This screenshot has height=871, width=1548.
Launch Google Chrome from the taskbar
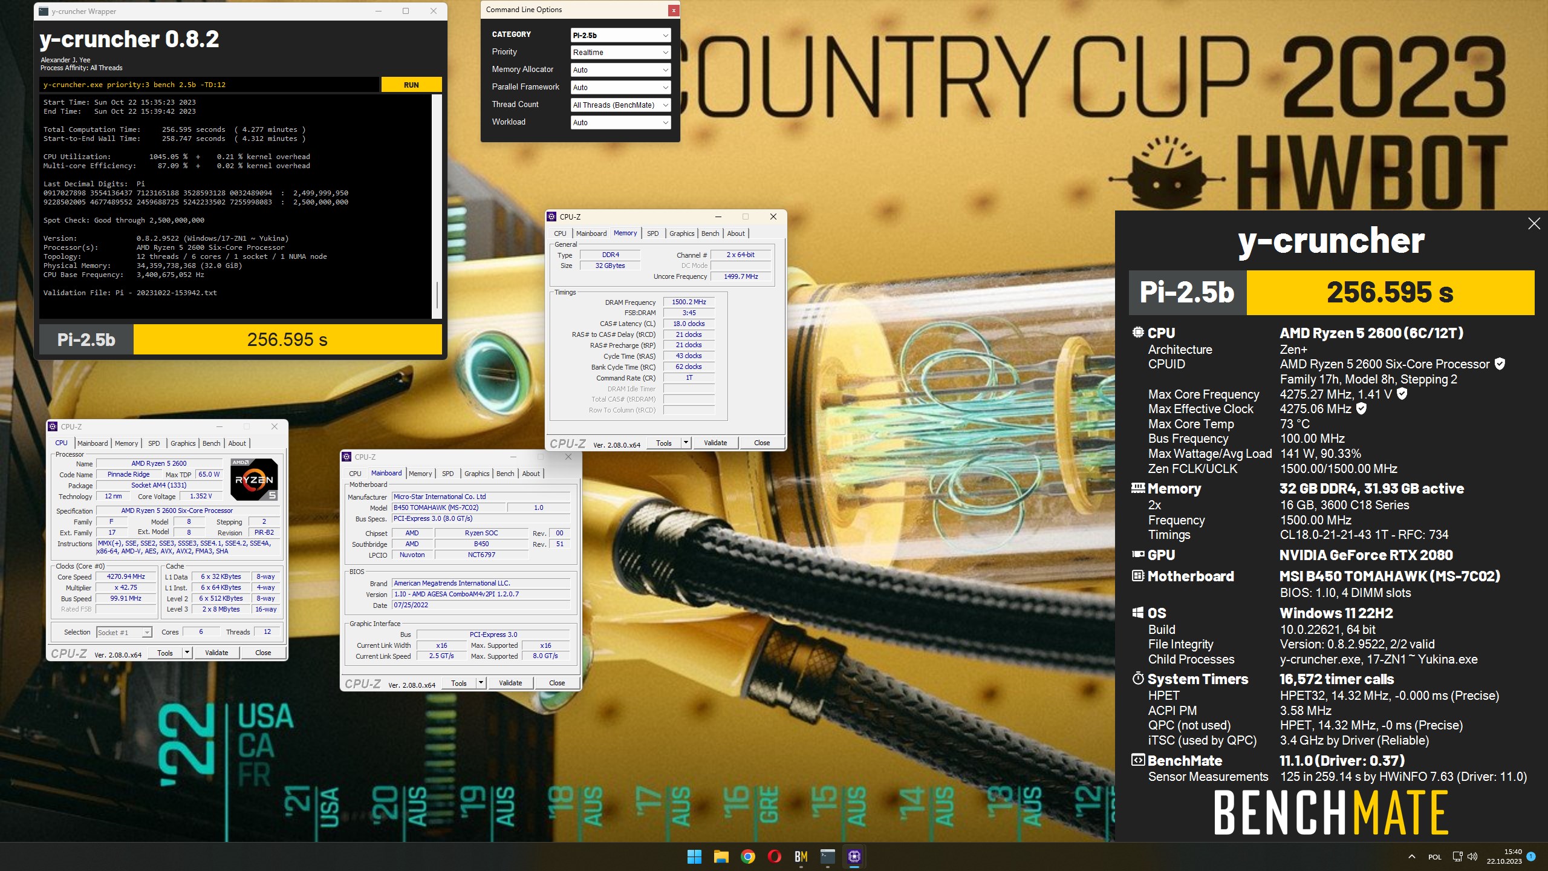click(x=748, y=856)
